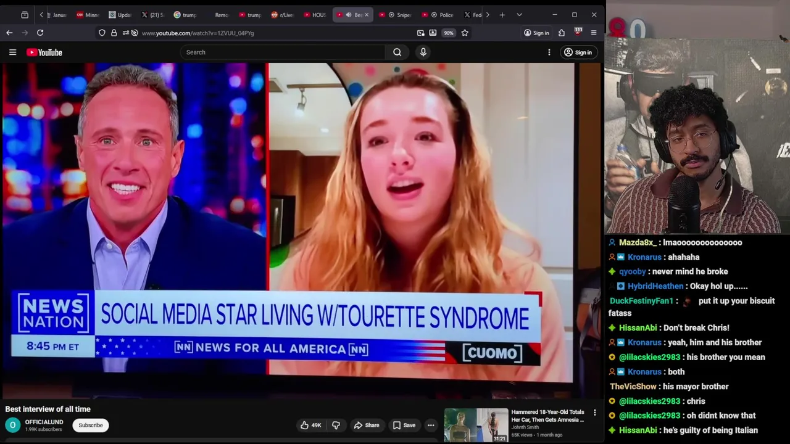Click the main video player to pause
This screenshot has width=790, height=444.
pos(301,230)
